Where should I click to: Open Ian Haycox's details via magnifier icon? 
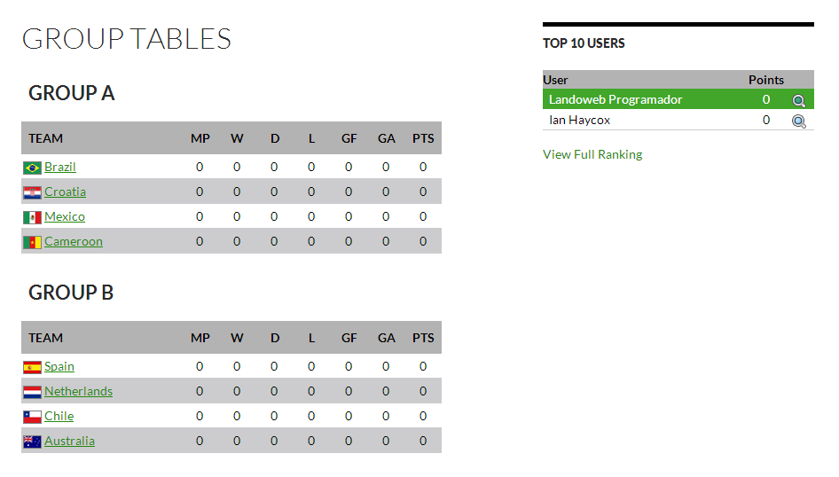tap(799, 121)
